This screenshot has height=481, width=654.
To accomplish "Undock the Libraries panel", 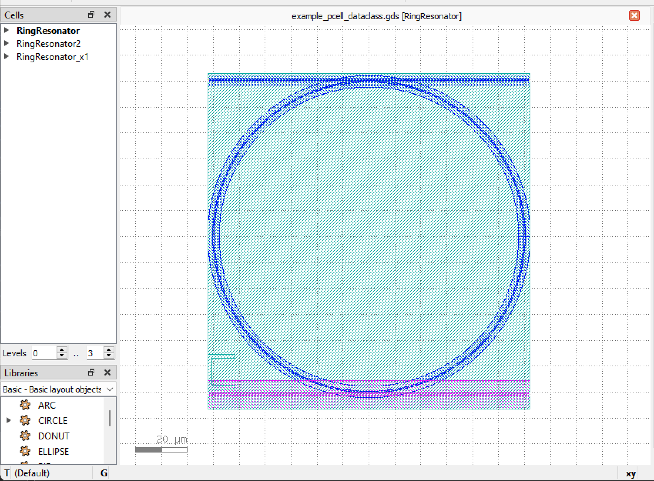I will pos(91,372).
